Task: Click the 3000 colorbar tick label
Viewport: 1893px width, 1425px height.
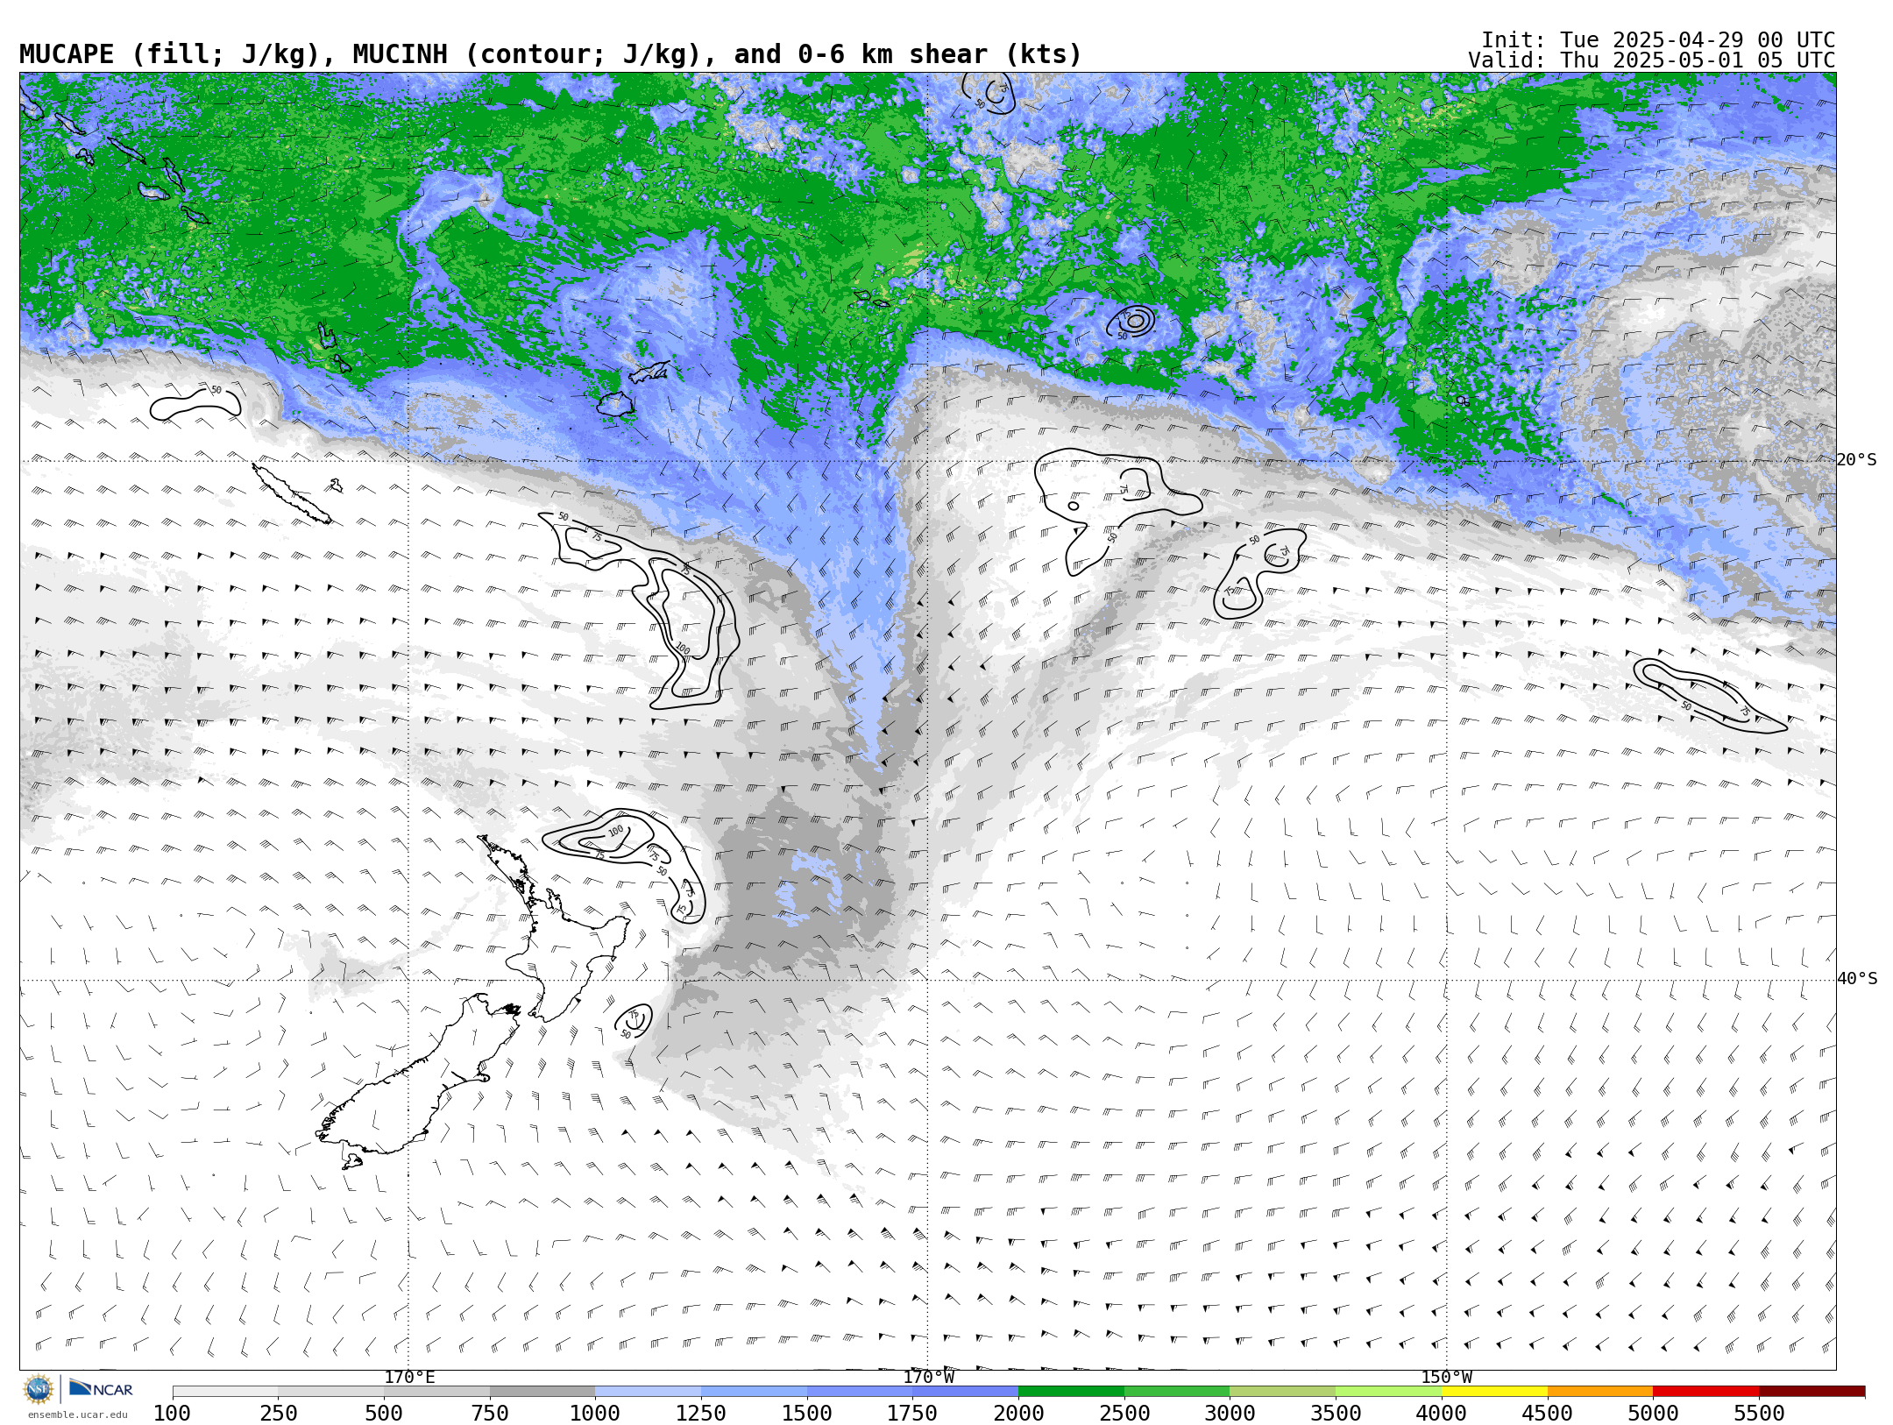Action: pos(1230,1413)
